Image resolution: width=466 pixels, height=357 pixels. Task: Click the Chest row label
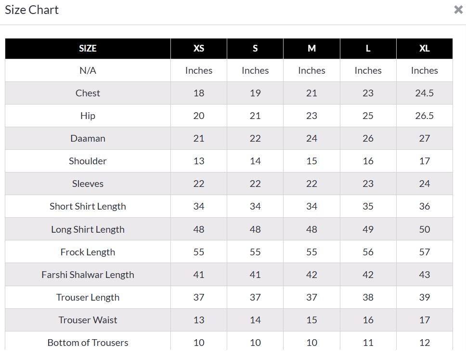(88, 93)
